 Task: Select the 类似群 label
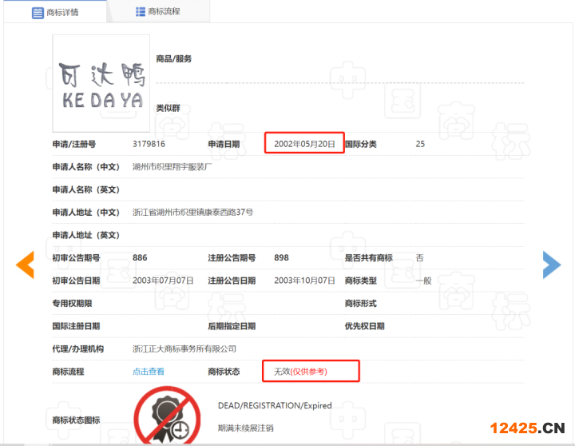(168, 108)
